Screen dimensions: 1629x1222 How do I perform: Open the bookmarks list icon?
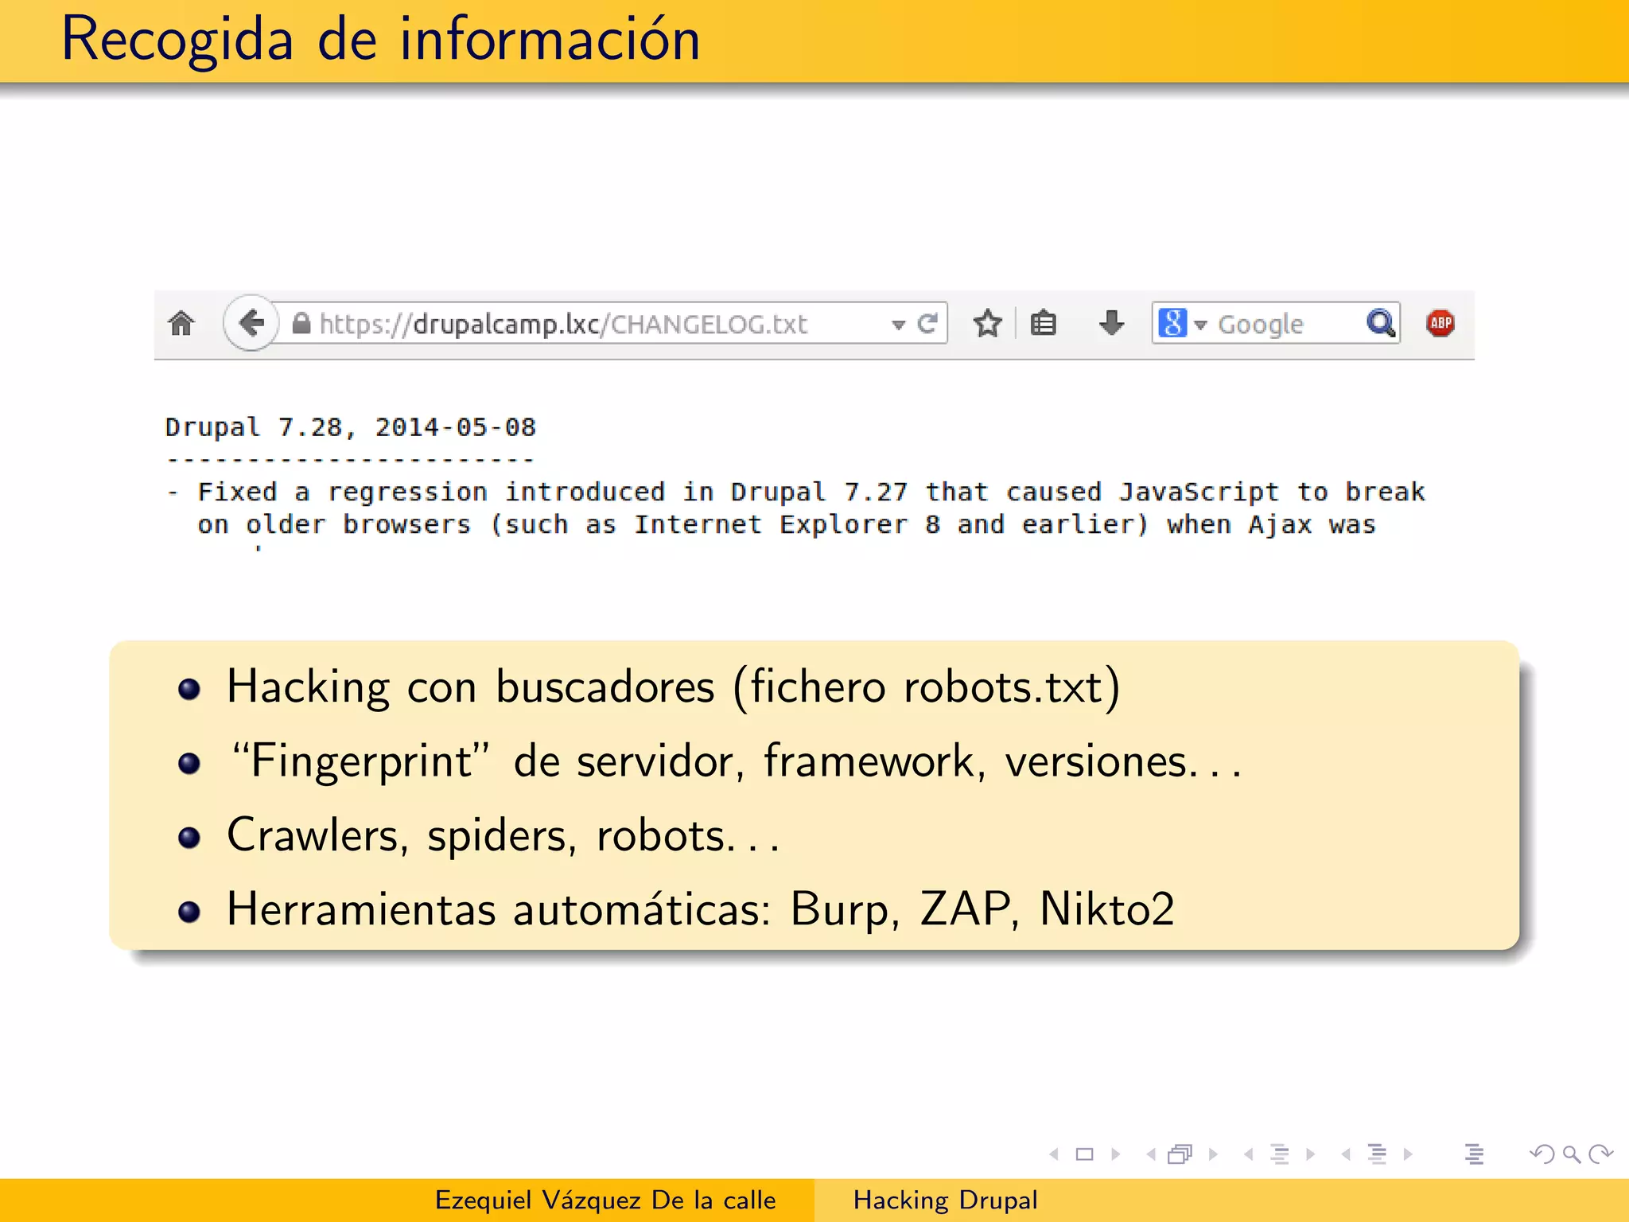[x=1043, y=323]
